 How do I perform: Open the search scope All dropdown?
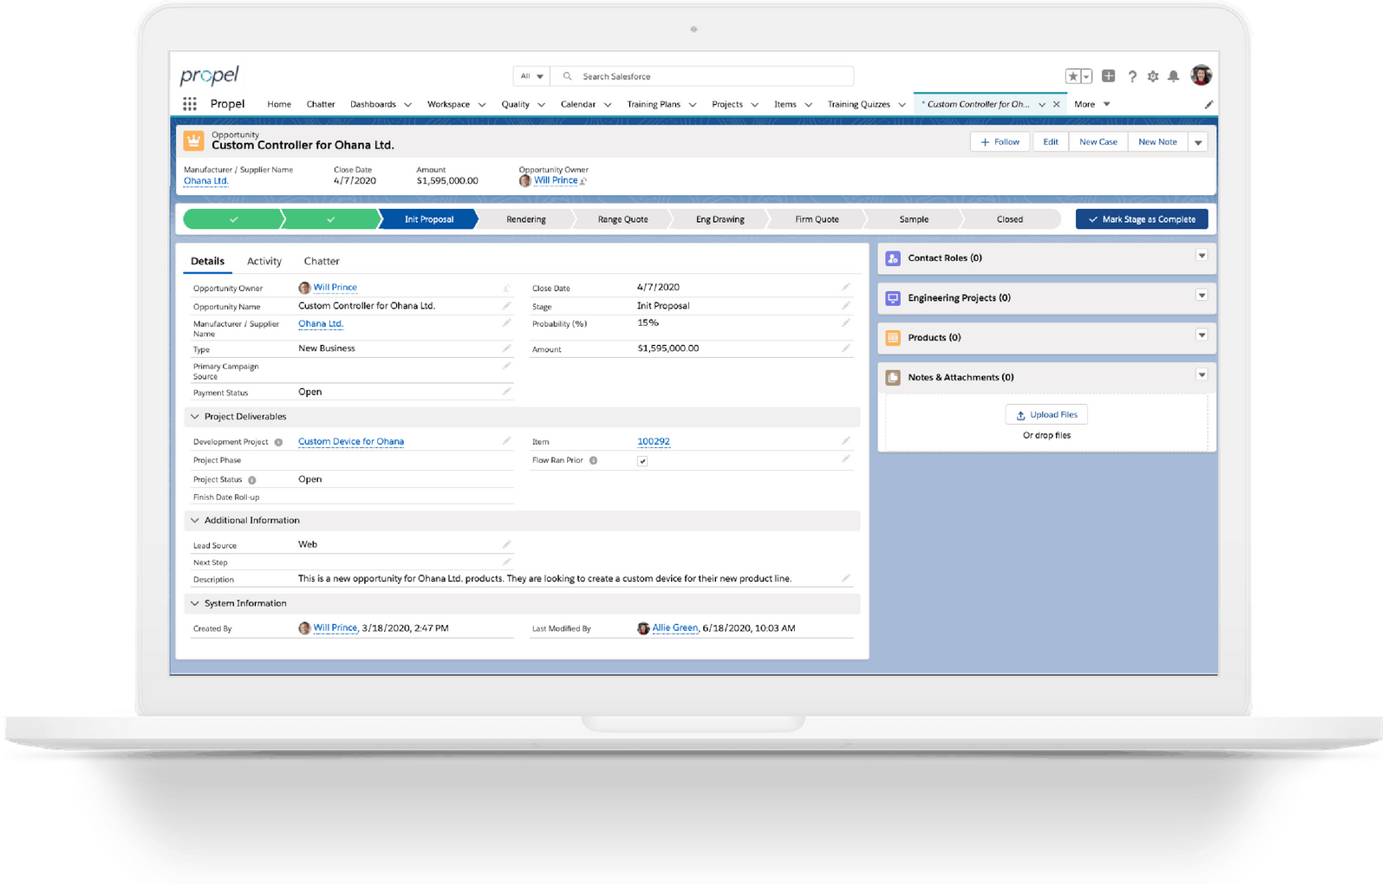(x=531, y=76)
